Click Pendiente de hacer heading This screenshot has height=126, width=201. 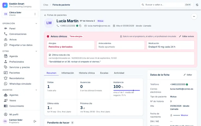pyautogui.click(x=58, y=123)
